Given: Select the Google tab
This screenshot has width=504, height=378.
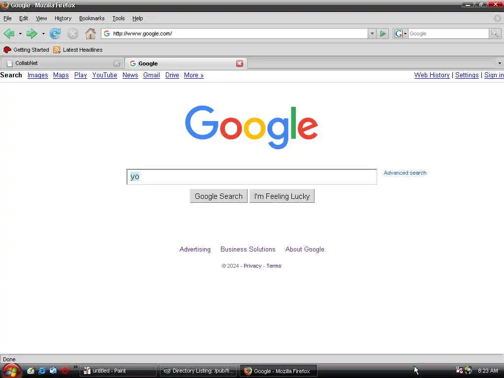Looking at the screenshot, I should (x=186, y=63).
